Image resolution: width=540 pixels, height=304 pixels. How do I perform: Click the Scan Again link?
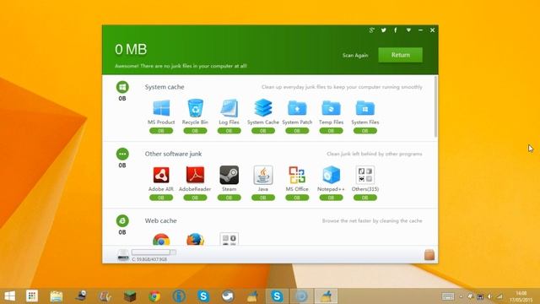pos(355,55)
